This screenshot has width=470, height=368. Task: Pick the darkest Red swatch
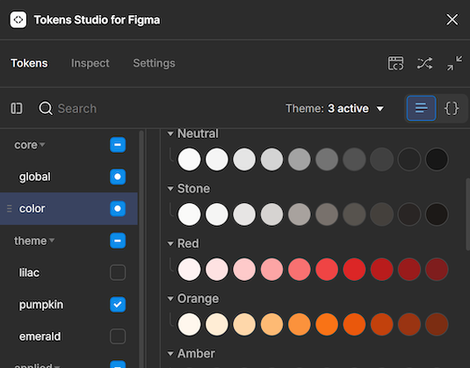point(437,270)
